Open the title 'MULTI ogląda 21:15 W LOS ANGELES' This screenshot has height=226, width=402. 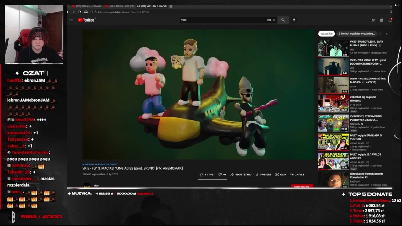tap(366, 156)
